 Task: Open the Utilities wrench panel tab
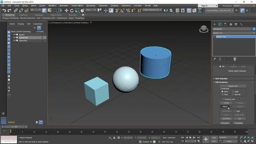(241, 24)
